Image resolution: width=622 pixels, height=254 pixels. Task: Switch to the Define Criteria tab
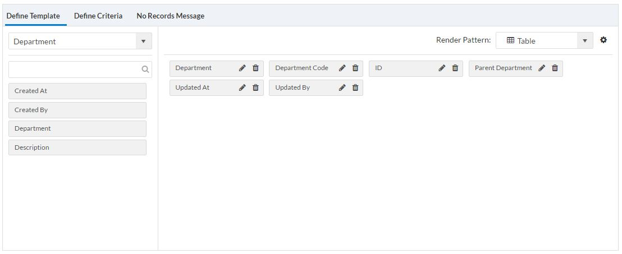pos(98,16)
